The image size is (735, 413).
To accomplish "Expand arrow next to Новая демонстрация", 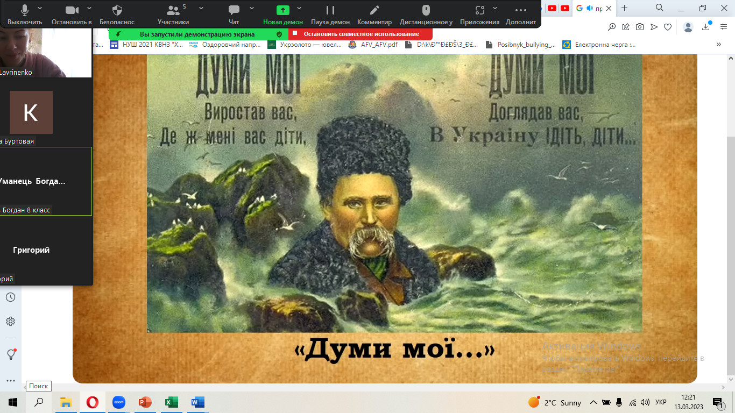I will coord(299,9).
